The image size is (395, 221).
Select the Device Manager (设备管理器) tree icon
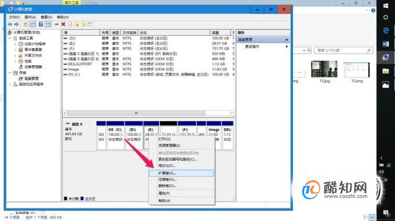(x=21, y=67)
